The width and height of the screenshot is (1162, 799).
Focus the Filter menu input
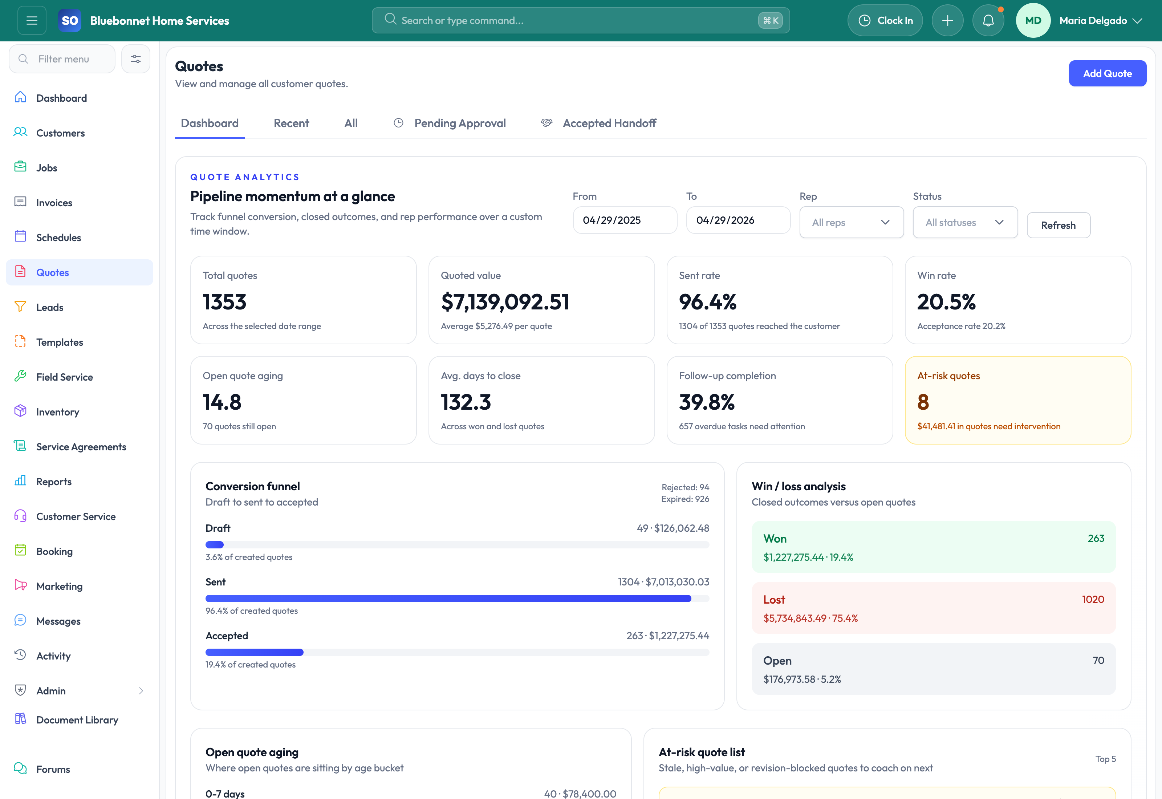(x=62, y=59)
